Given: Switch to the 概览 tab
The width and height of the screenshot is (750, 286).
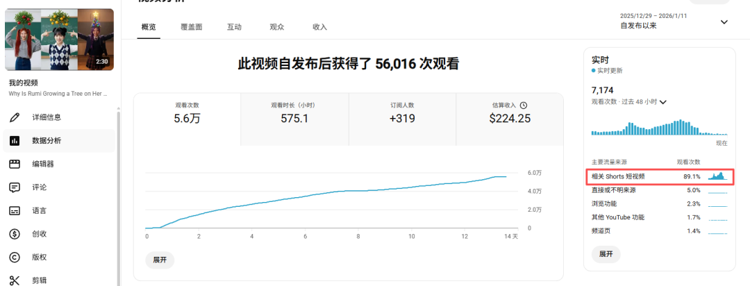Looking at the screenshot, I should (x=149, y=27).
